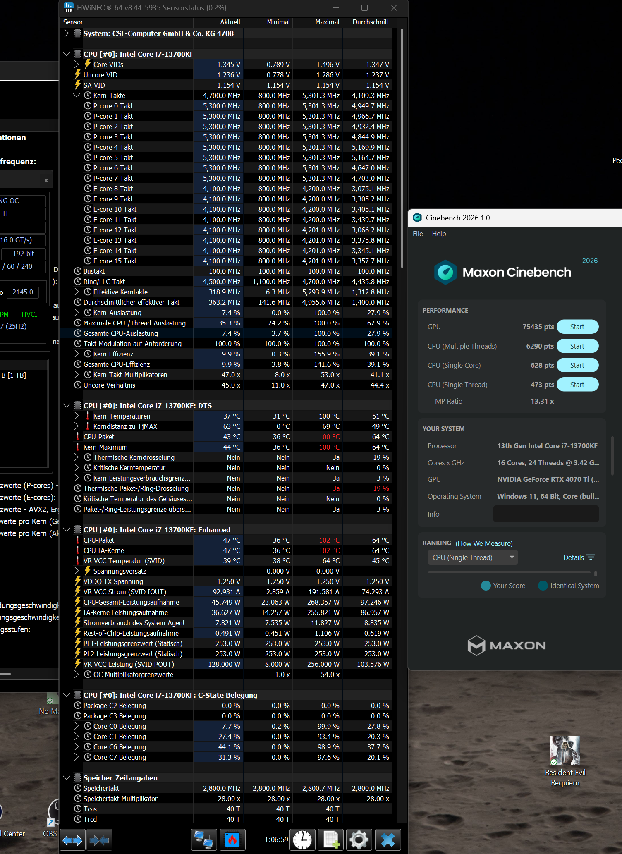Screen dimensions: 622x854
Task: Click the clock reset timer icon
Action: (x=303, y=840)
